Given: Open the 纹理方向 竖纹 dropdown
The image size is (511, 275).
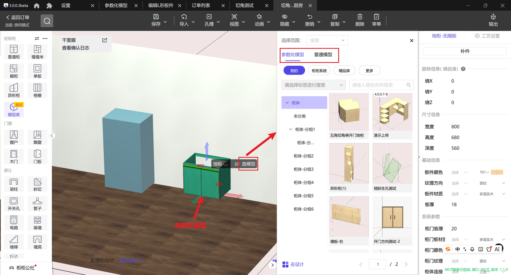Looking at the screenshot, I should coord(492,183).
